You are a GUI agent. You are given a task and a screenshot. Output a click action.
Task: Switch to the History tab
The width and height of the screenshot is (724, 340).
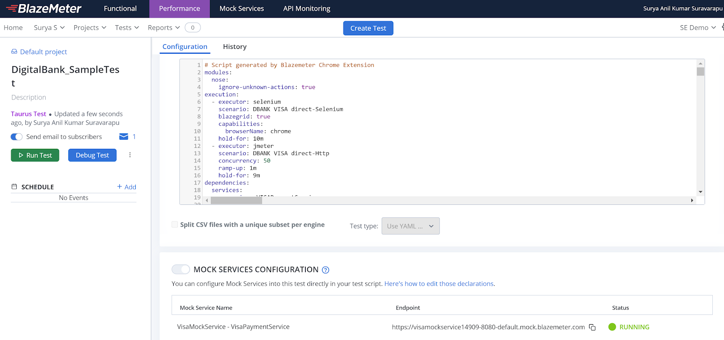pos(235,47)
